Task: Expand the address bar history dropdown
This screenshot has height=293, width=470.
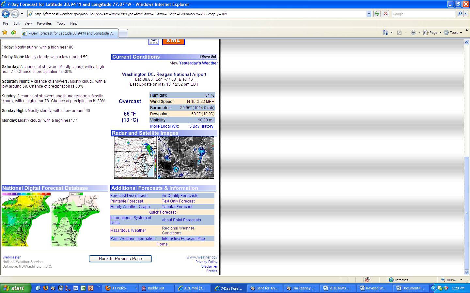Action: pyautogui.click(x=369, y=14)
